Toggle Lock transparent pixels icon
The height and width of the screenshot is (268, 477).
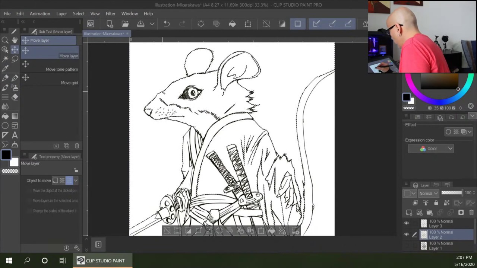click(x=447, y=203)
